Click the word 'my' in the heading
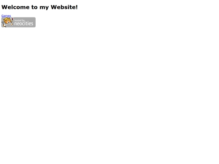 [44, 8]
